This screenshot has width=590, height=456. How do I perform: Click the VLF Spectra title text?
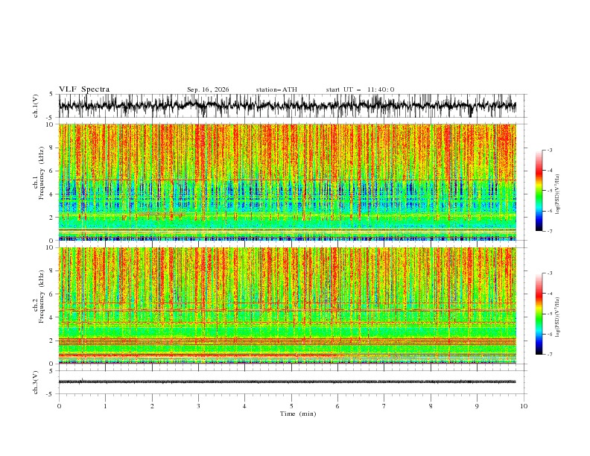point(84,89)
